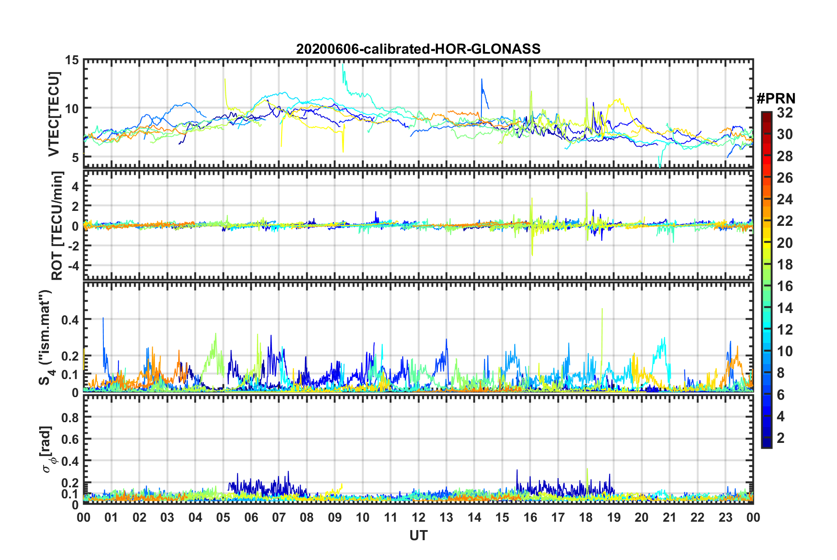This screenshot has height=560, width=837.
Task: Click the sigma-phi [rad] axis label
Action: (x=48, y=449)
